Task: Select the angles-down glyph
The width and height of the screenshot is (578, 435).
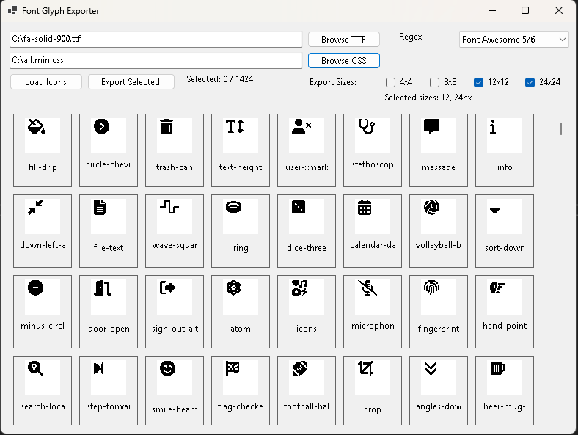Action: click(439, 390)
